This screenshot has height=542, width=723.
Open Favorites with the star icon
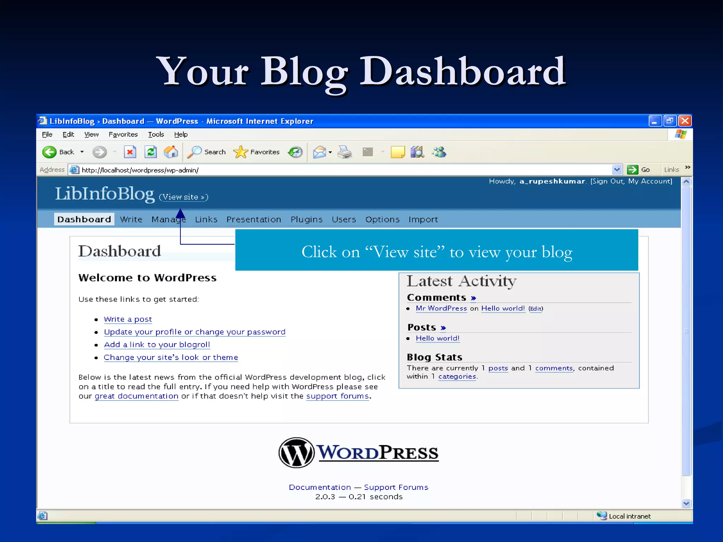tap(240, 152)
